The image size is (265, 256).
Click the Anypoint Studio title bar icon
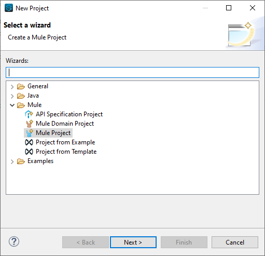(9, 8)
